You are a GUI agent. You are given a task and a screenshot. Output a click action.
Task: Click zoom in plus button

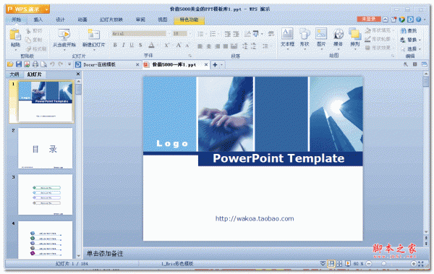coord(413,264)
